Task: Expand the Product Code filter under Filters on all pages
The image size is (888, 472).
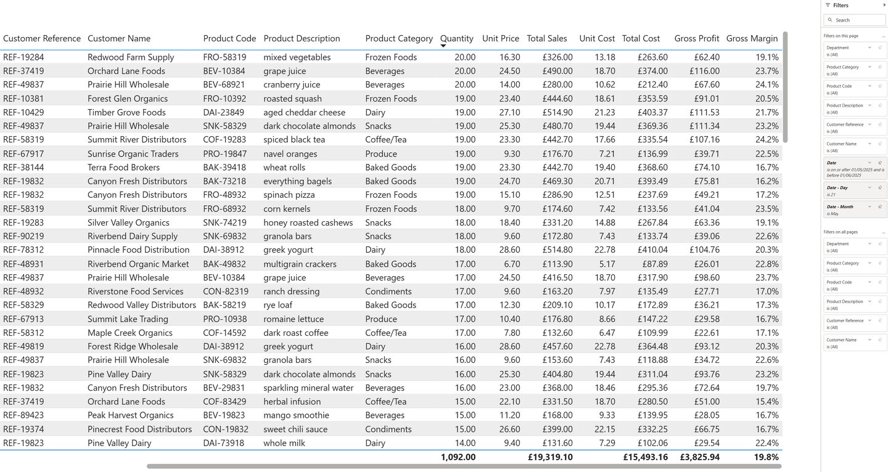Action: (869, 282)
